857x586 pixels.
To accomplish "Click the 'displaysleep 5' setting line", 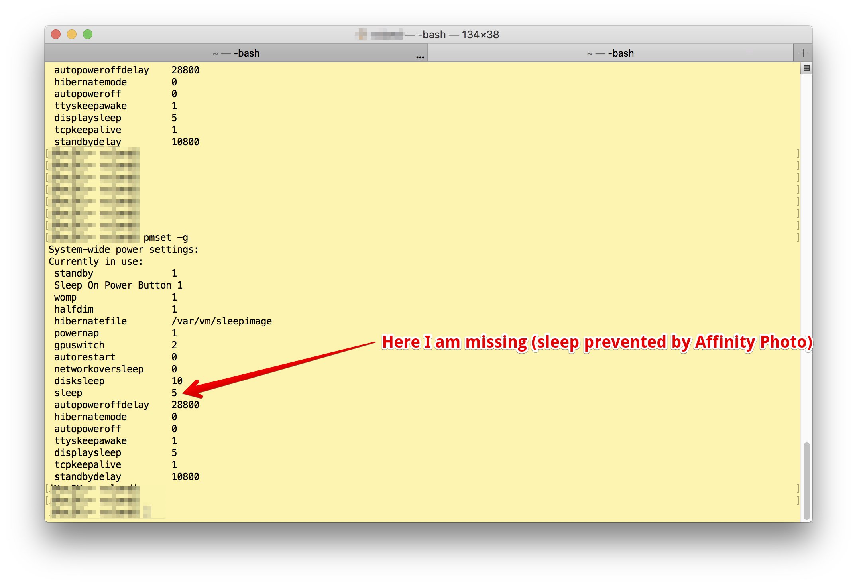I will click(x=116, y=452).
